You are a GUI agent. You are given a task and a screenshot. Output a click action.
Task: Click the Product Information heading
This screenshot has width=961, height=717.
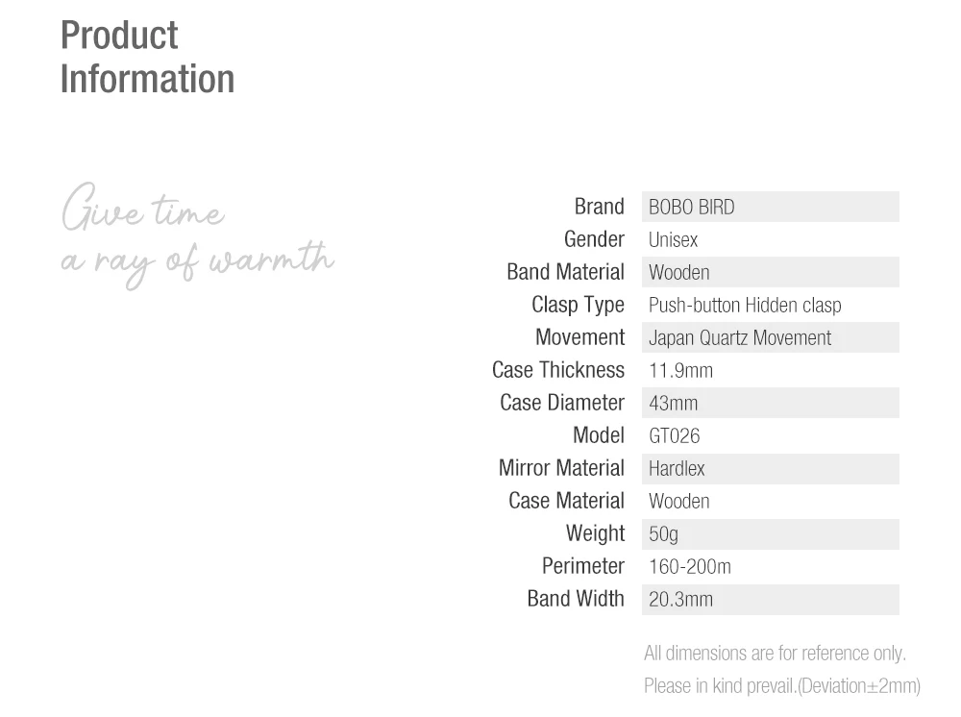point(147,57)
